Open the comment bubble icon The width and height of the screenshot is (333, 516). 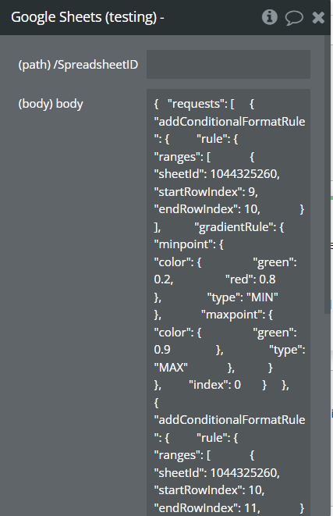tap(293, 17)
